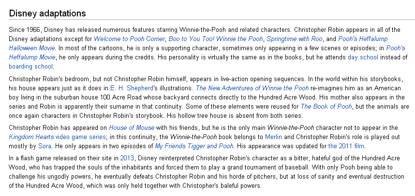Screen dimensions: 415x196
Task: Open My Friends Tigger and Pooh link
Action: (x=194, y=146)
